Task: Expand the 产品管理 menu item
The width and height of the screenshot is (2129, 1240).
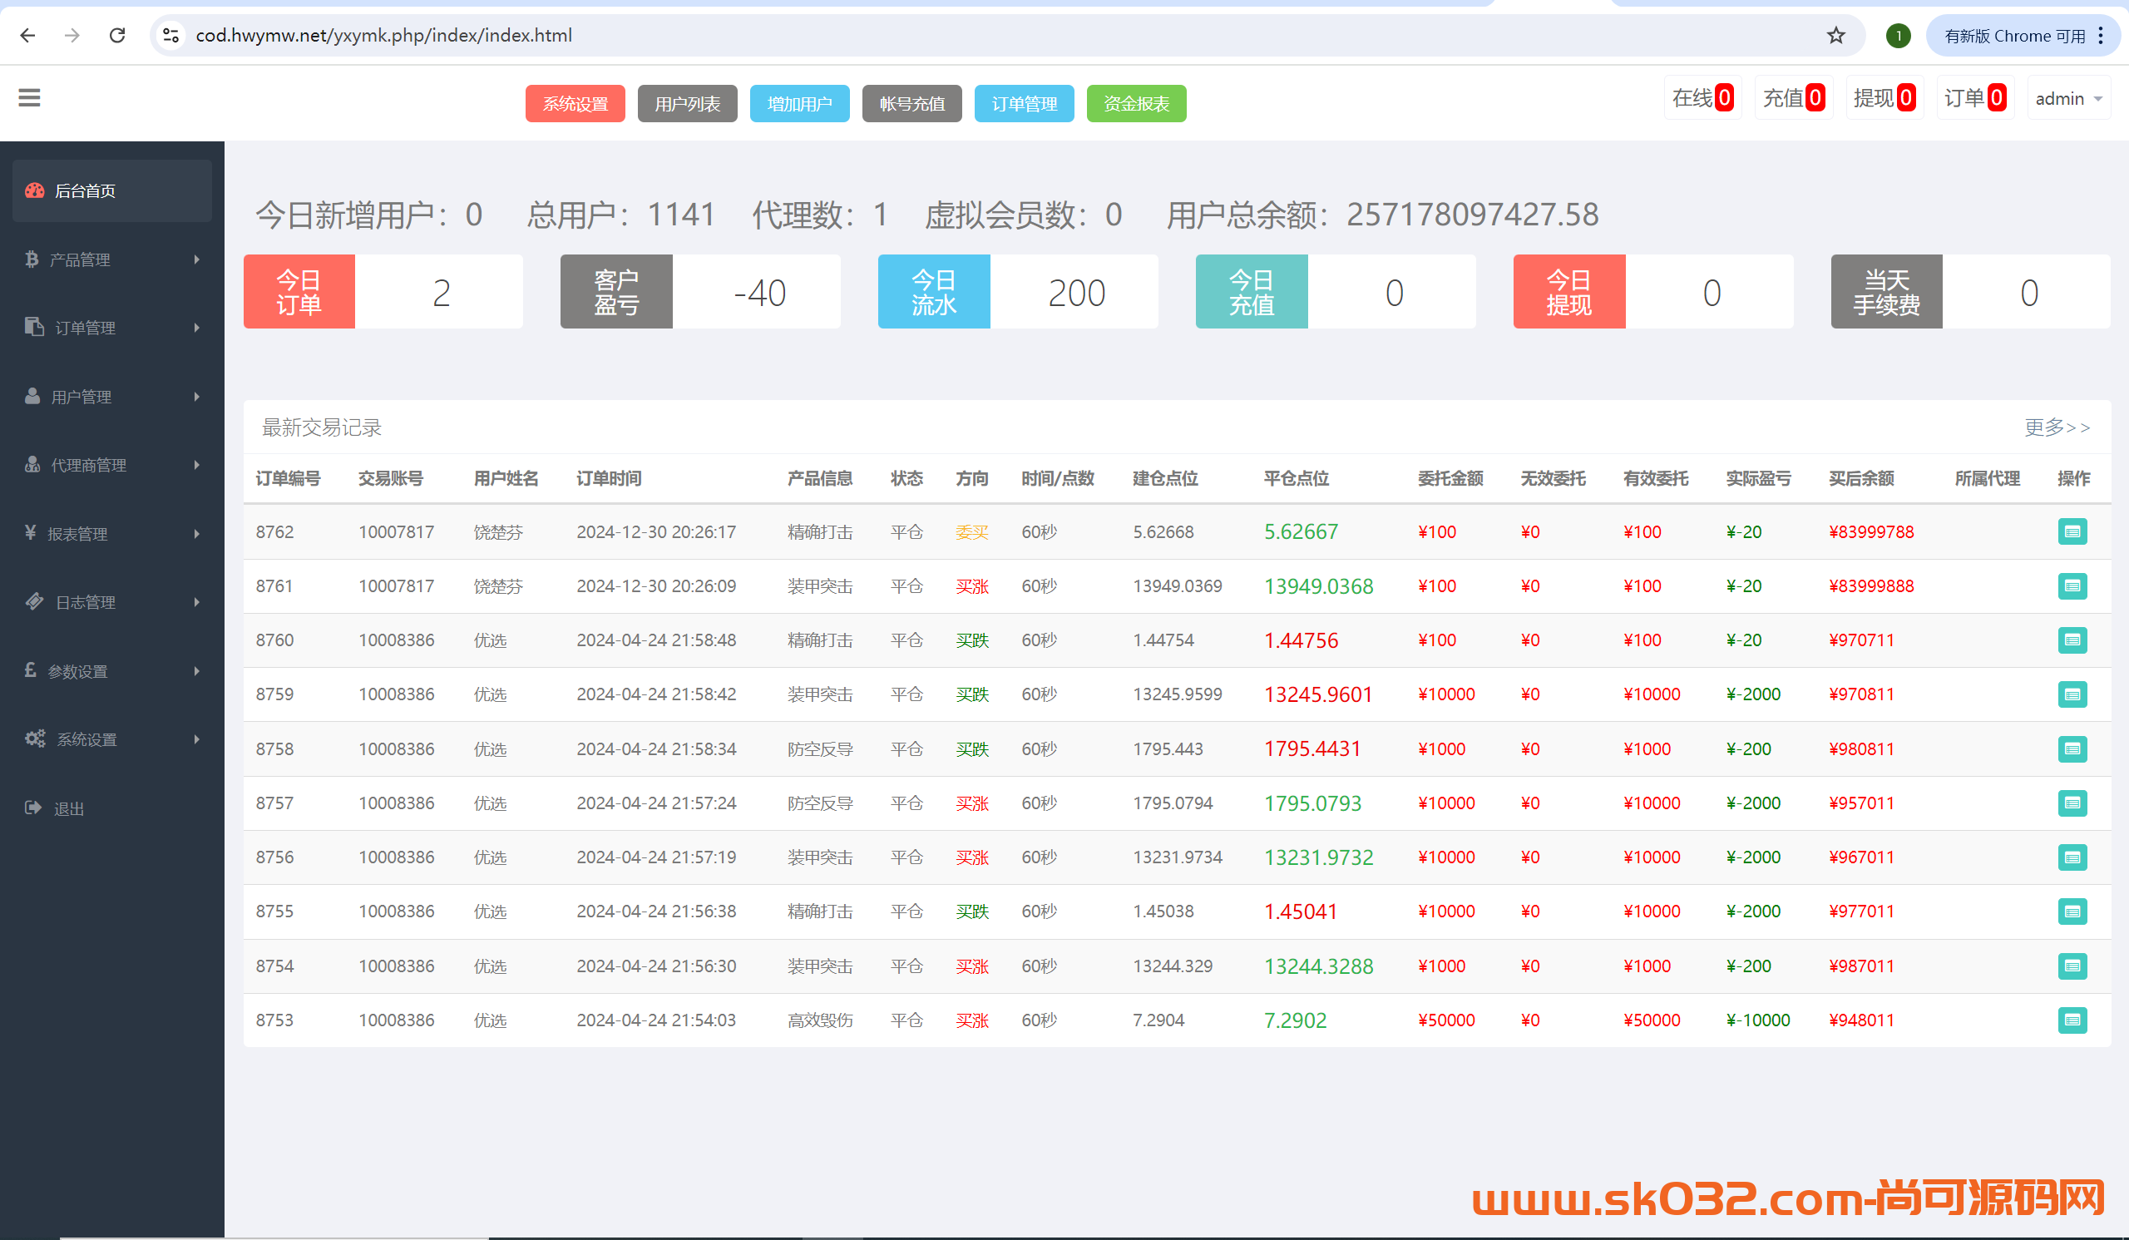Action: [111, 259]
